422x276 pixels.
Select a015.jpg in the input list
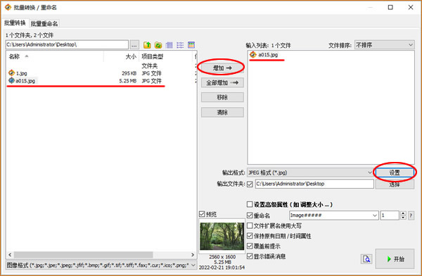point(268,55)
